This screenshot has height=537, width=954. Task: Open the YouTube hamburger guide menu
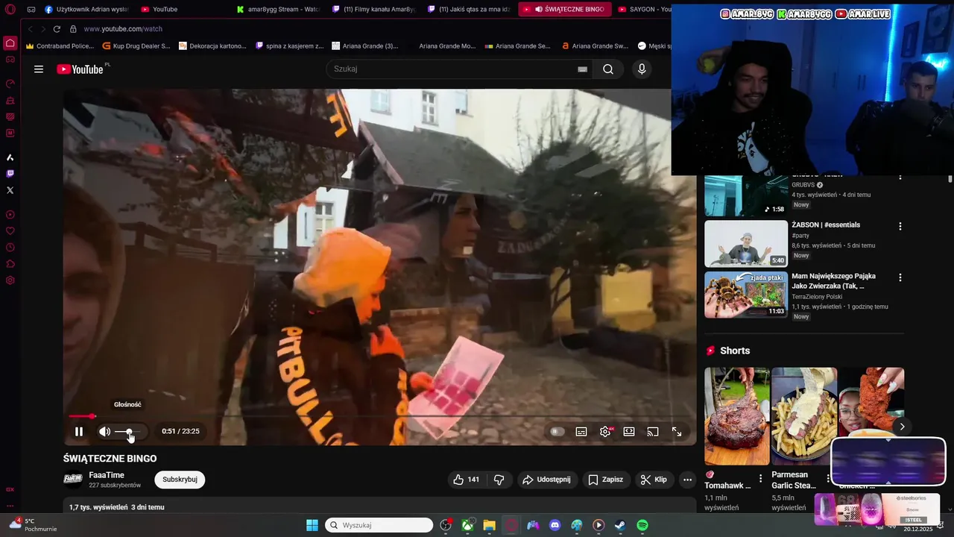[39, 69]
